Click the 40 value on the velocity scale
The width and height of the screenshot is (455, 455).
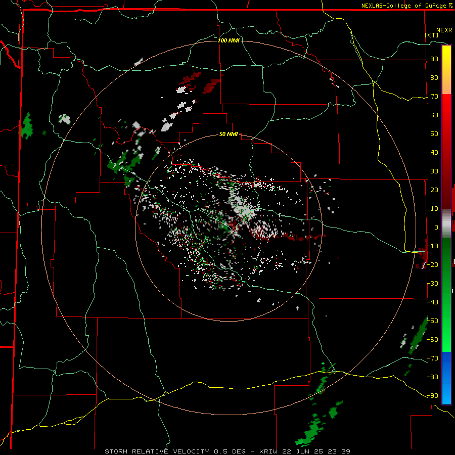click(x=434, y=152)
